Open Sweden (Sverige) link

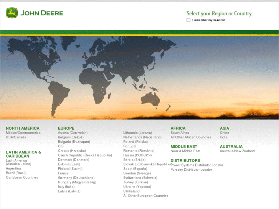(137, 173)
